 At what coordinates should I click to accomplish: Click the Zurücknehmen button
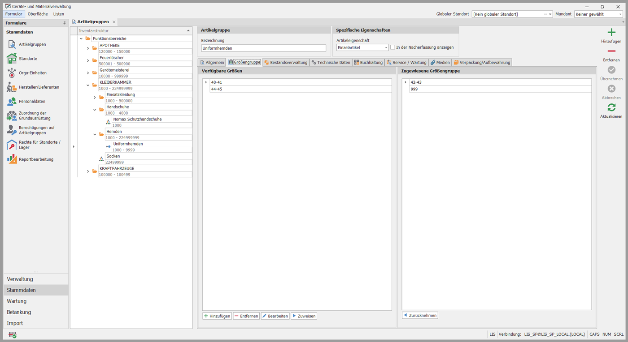pos(420,316)
